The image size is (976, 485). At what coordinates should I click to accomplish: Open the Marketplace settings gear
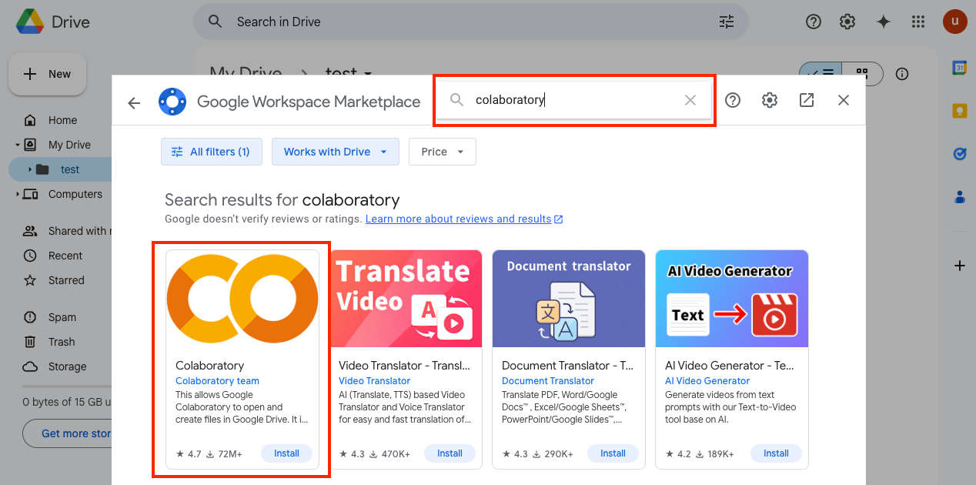770,100
